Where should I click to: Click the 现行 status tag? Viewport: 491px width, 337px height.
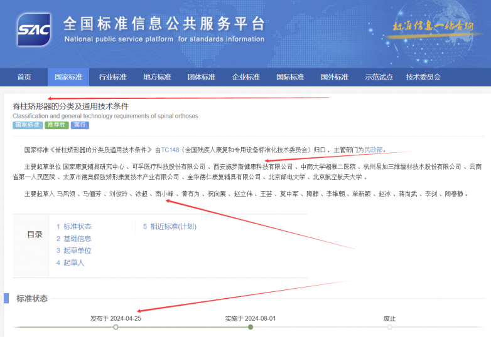click(x=80, y=125)
